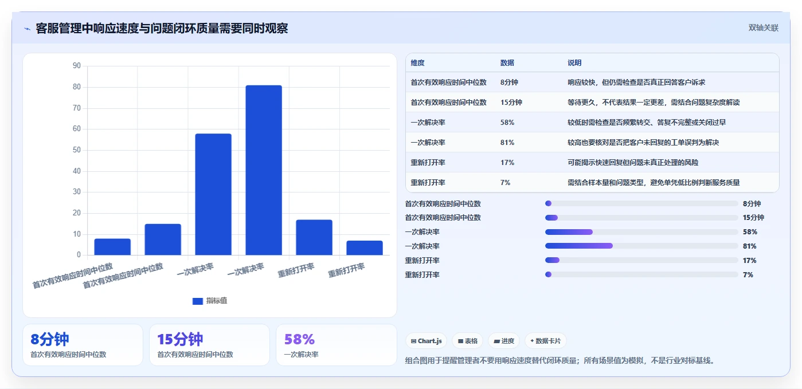Click the chart bar with value 17
The width and height of the screenshot is (802, 389).
(x=314, y=237)
